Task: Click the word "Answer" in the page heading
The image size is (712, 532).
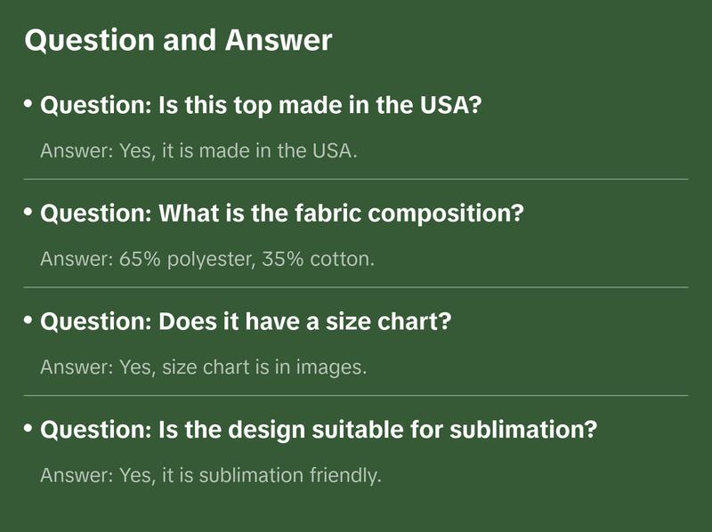Action: point(278,41)
